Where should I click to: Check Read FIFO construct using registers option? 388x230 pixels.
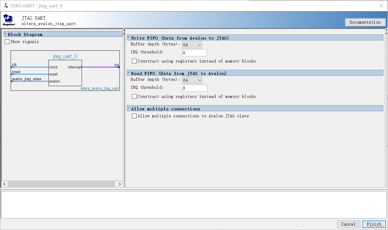pos(134,96)
